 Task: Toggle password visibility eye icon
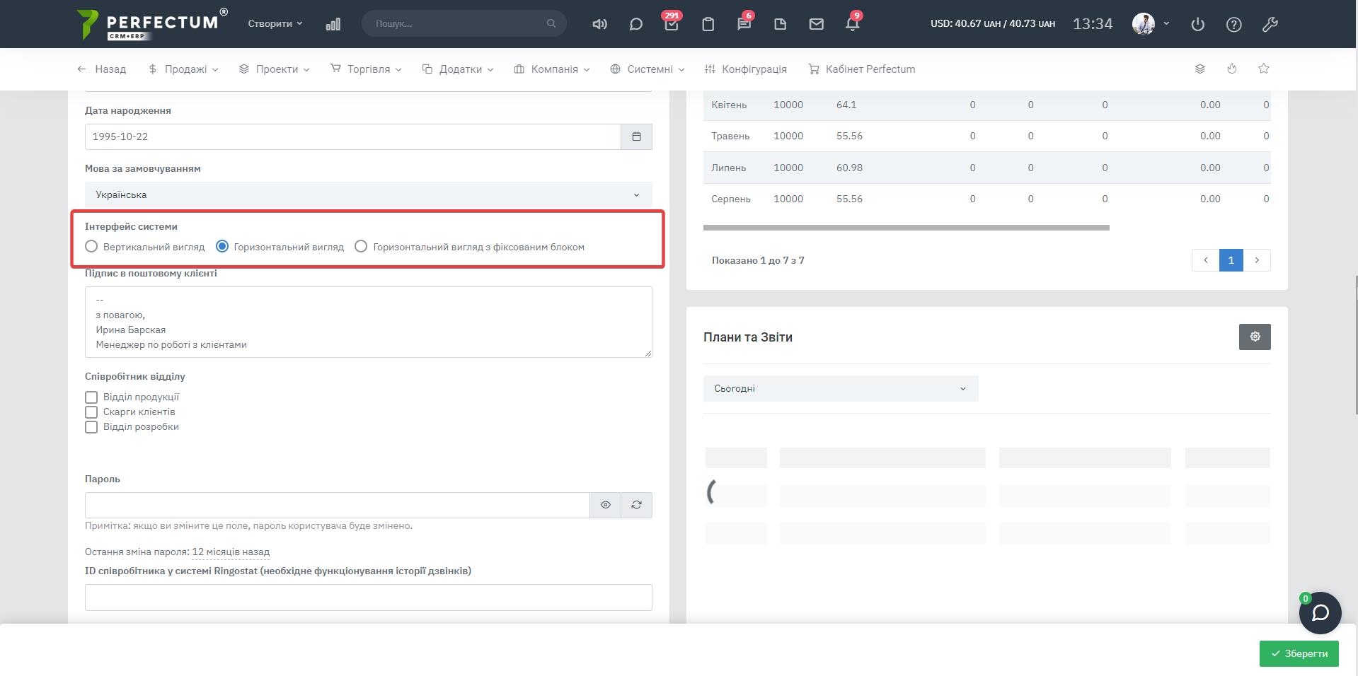pos(605,505)
